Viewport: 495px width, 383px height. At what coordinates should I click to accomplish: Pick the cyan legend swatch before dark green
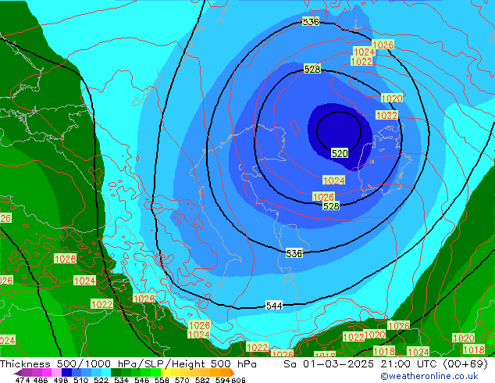pos(106,372)
